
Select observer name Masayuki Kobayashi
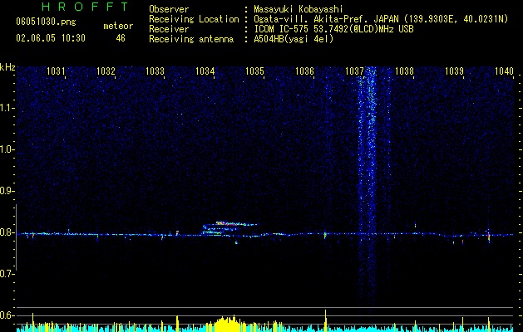(x=299, y=9)
